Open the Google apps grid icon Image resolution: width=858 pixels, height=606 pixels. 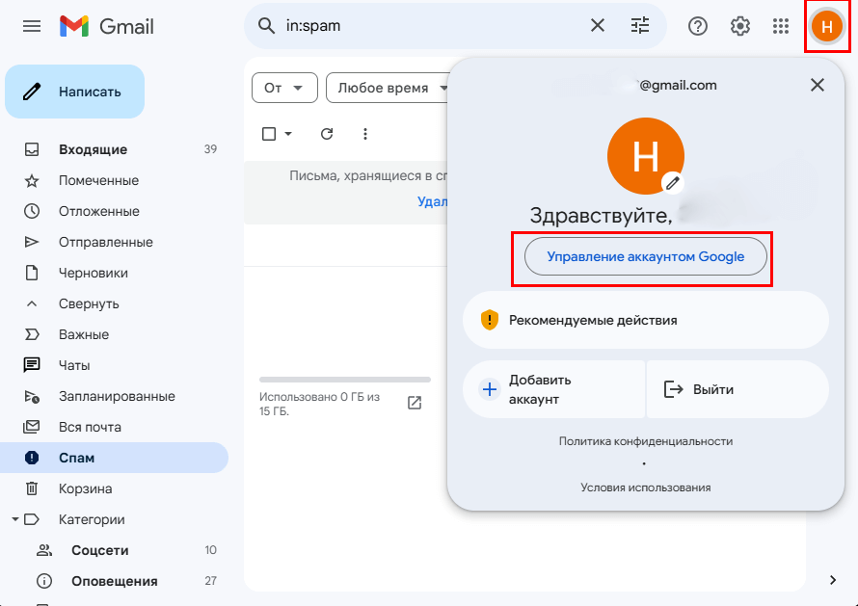[x=782, y=26]
